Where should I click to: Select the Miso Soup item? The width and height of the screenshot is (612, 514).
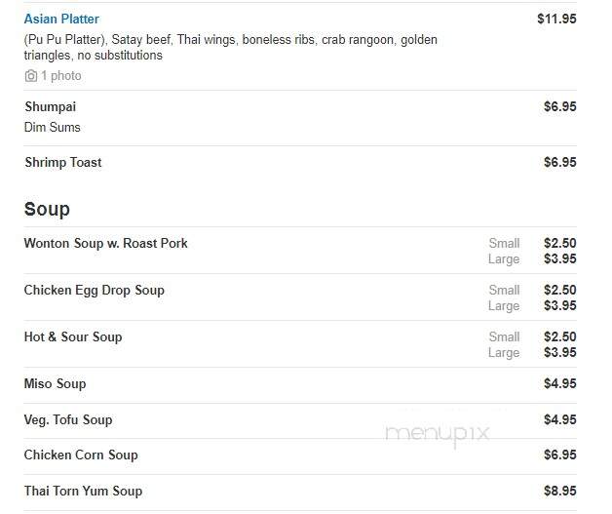(x=55, y=383)
